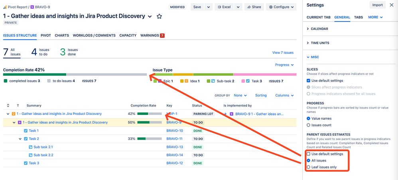Select Slices affect progress indicators radio
The image size is (398, 180).
(308, 87)
